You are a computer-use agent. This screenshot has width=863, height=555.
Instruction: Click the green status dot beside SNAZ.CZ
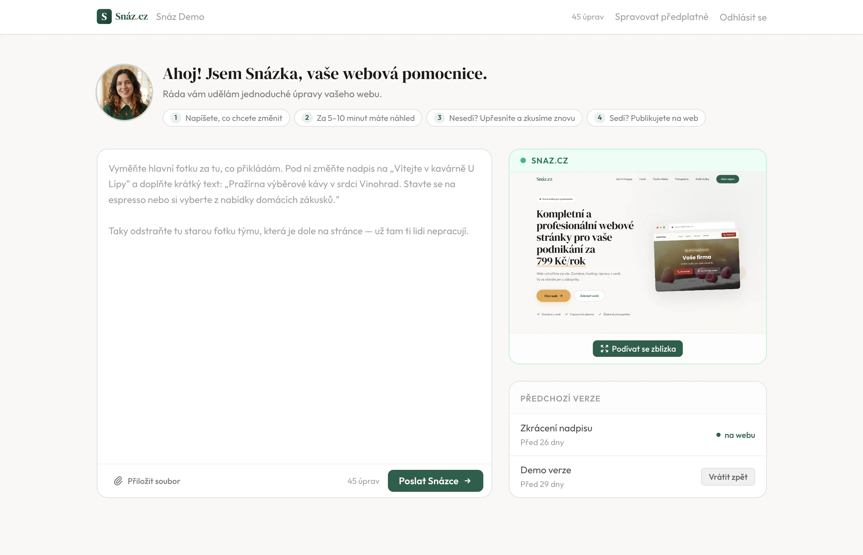tap(523, 160)
